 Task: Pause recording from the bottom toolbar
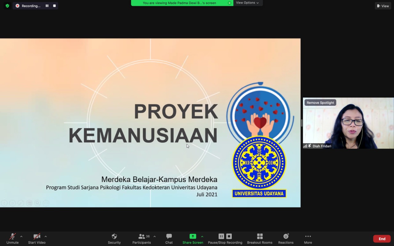coord(221,236)
